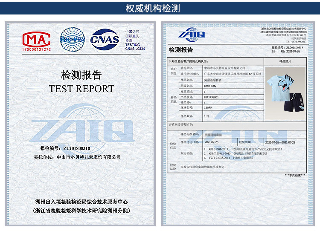Image resolution: width=320 pixels, height=231 pixels.
Task: Click the brand name Little Bitty
Action: coord(210,86)
